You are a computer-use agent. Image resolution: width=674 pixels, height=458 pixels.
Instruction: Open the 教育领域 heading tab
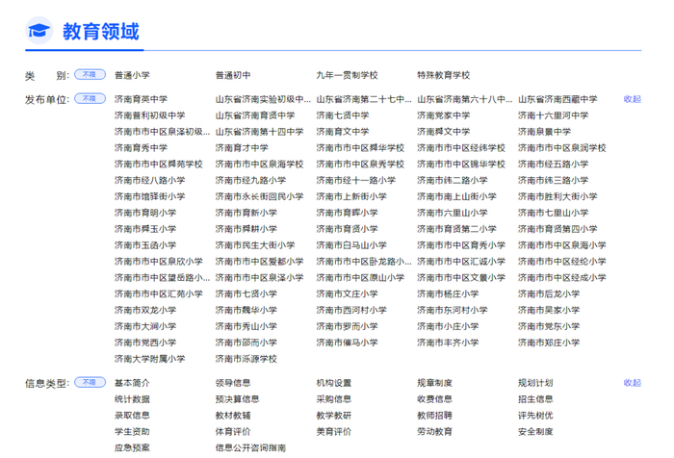tap(101, 32)
